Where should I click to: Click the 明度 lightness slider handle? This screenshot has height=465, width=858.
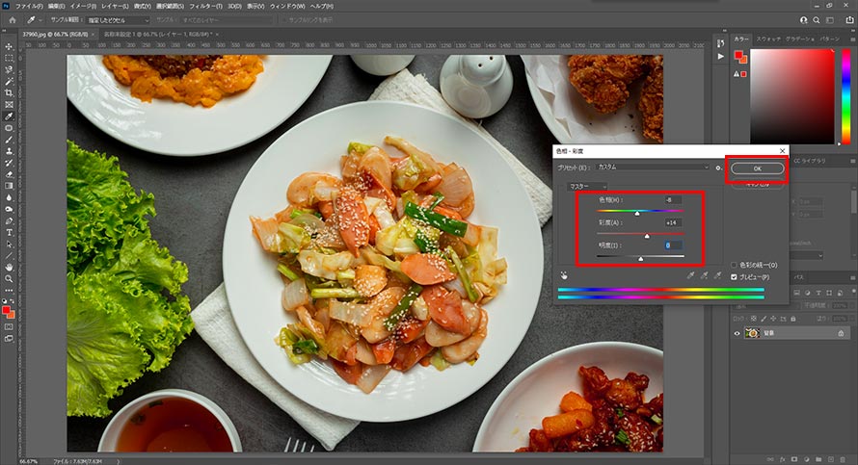pyautogui.click(x=641, y=258)
